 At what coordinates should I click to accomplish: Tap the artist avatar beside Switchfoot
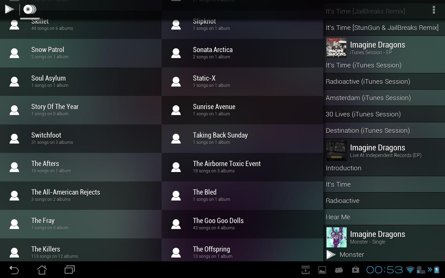[14, 138]
